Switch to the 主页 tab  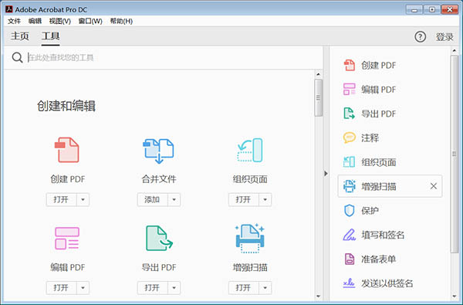point(20,36)
